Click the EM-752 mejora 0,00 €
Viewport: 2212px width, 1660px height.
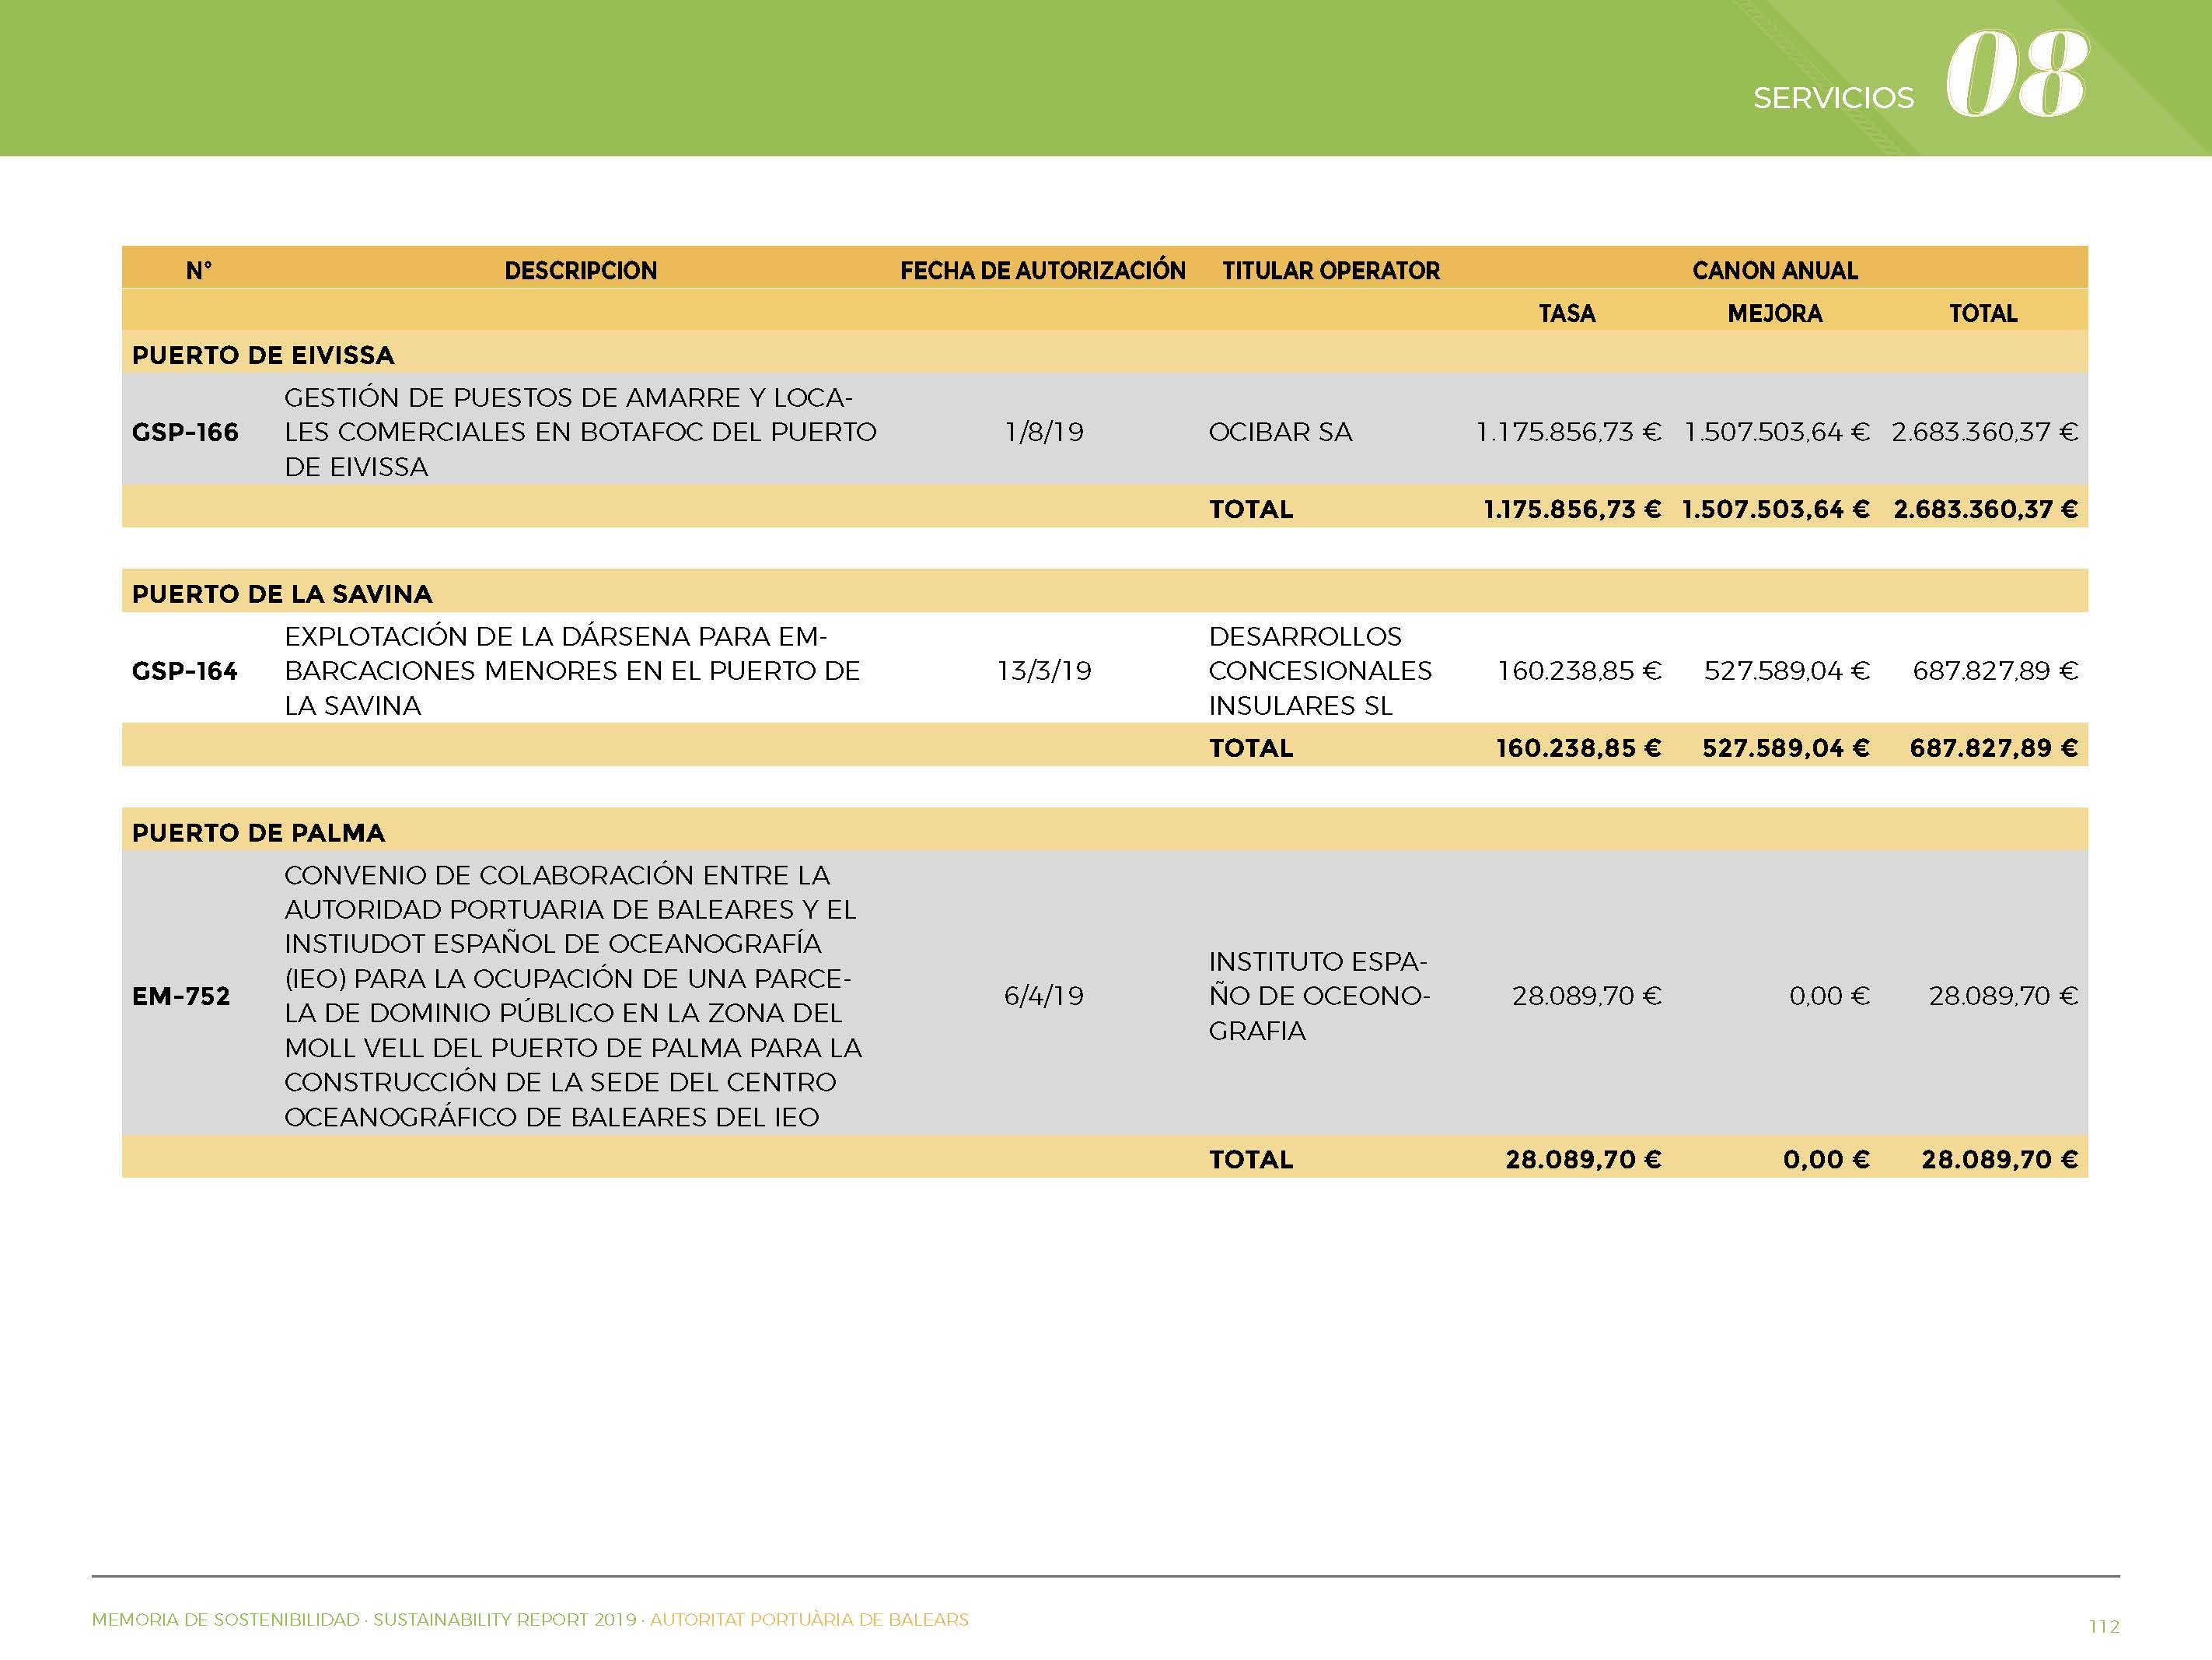[1829, 996]
